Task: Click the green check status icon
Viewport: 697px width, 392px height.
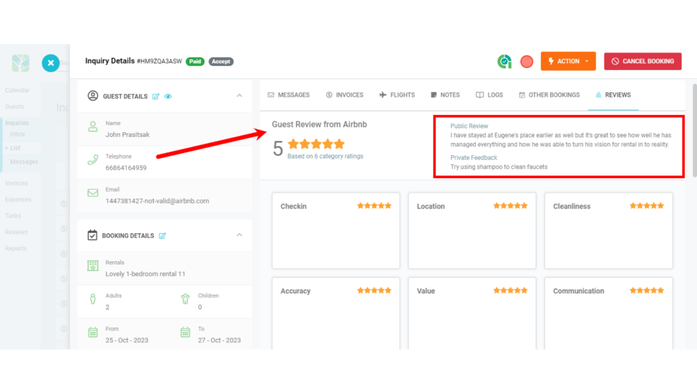Action: (504, 61)
